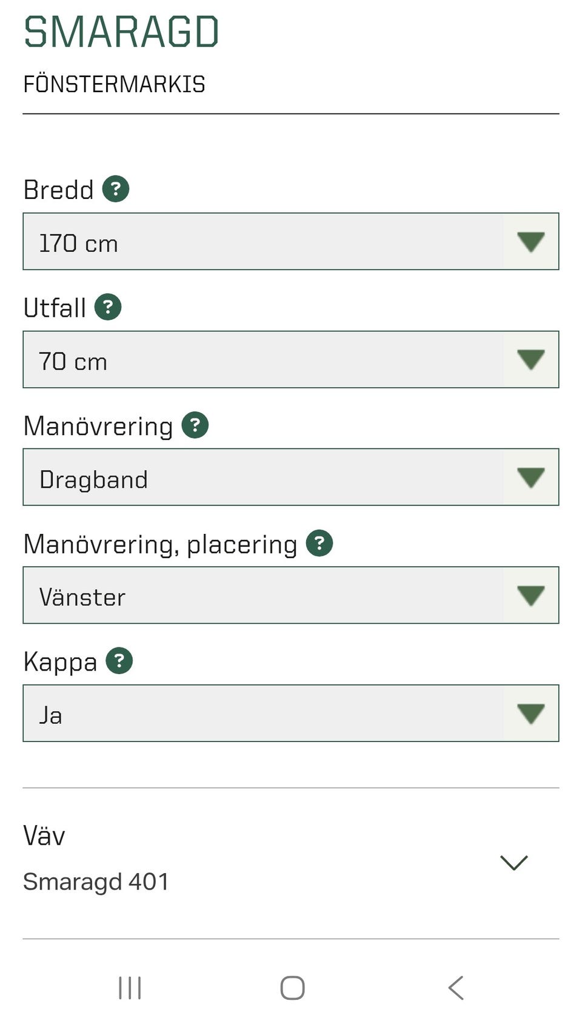The height and width of the screenshot is (1023, 582).
Task: Open the Bredd dropdown showing 170 cm
Action: 267,241
